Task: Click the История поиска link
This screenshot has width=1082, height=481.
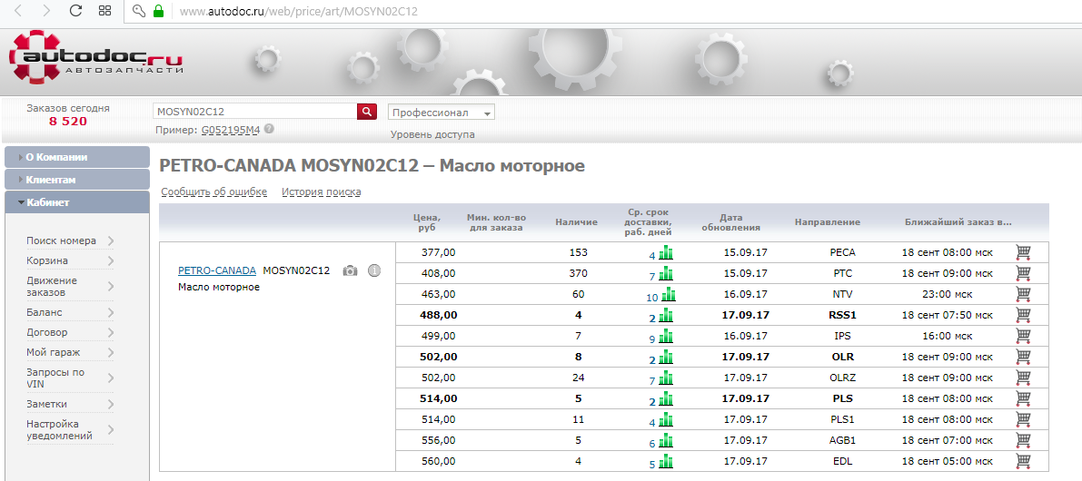Action: (x=321, y=192)
